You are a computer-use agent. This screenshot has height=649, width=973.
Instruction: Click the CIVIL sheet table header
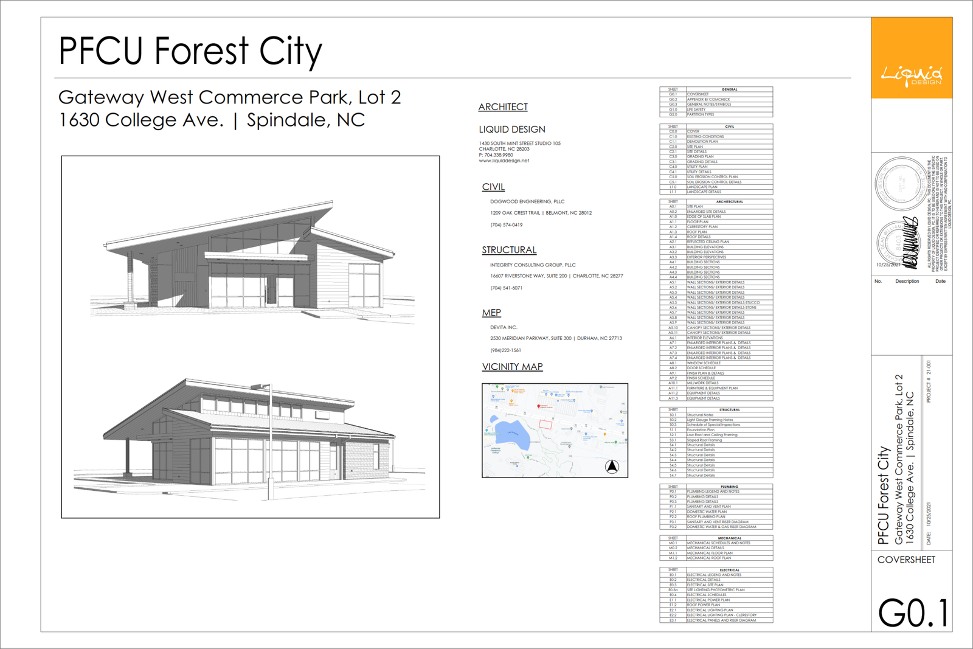click(729, 127)
